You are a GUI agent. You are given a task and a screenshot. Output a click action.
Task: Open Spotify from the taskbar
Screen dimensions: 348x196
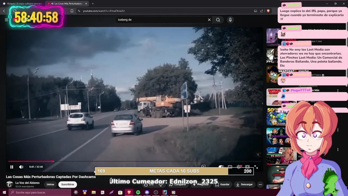click(138, 192)
